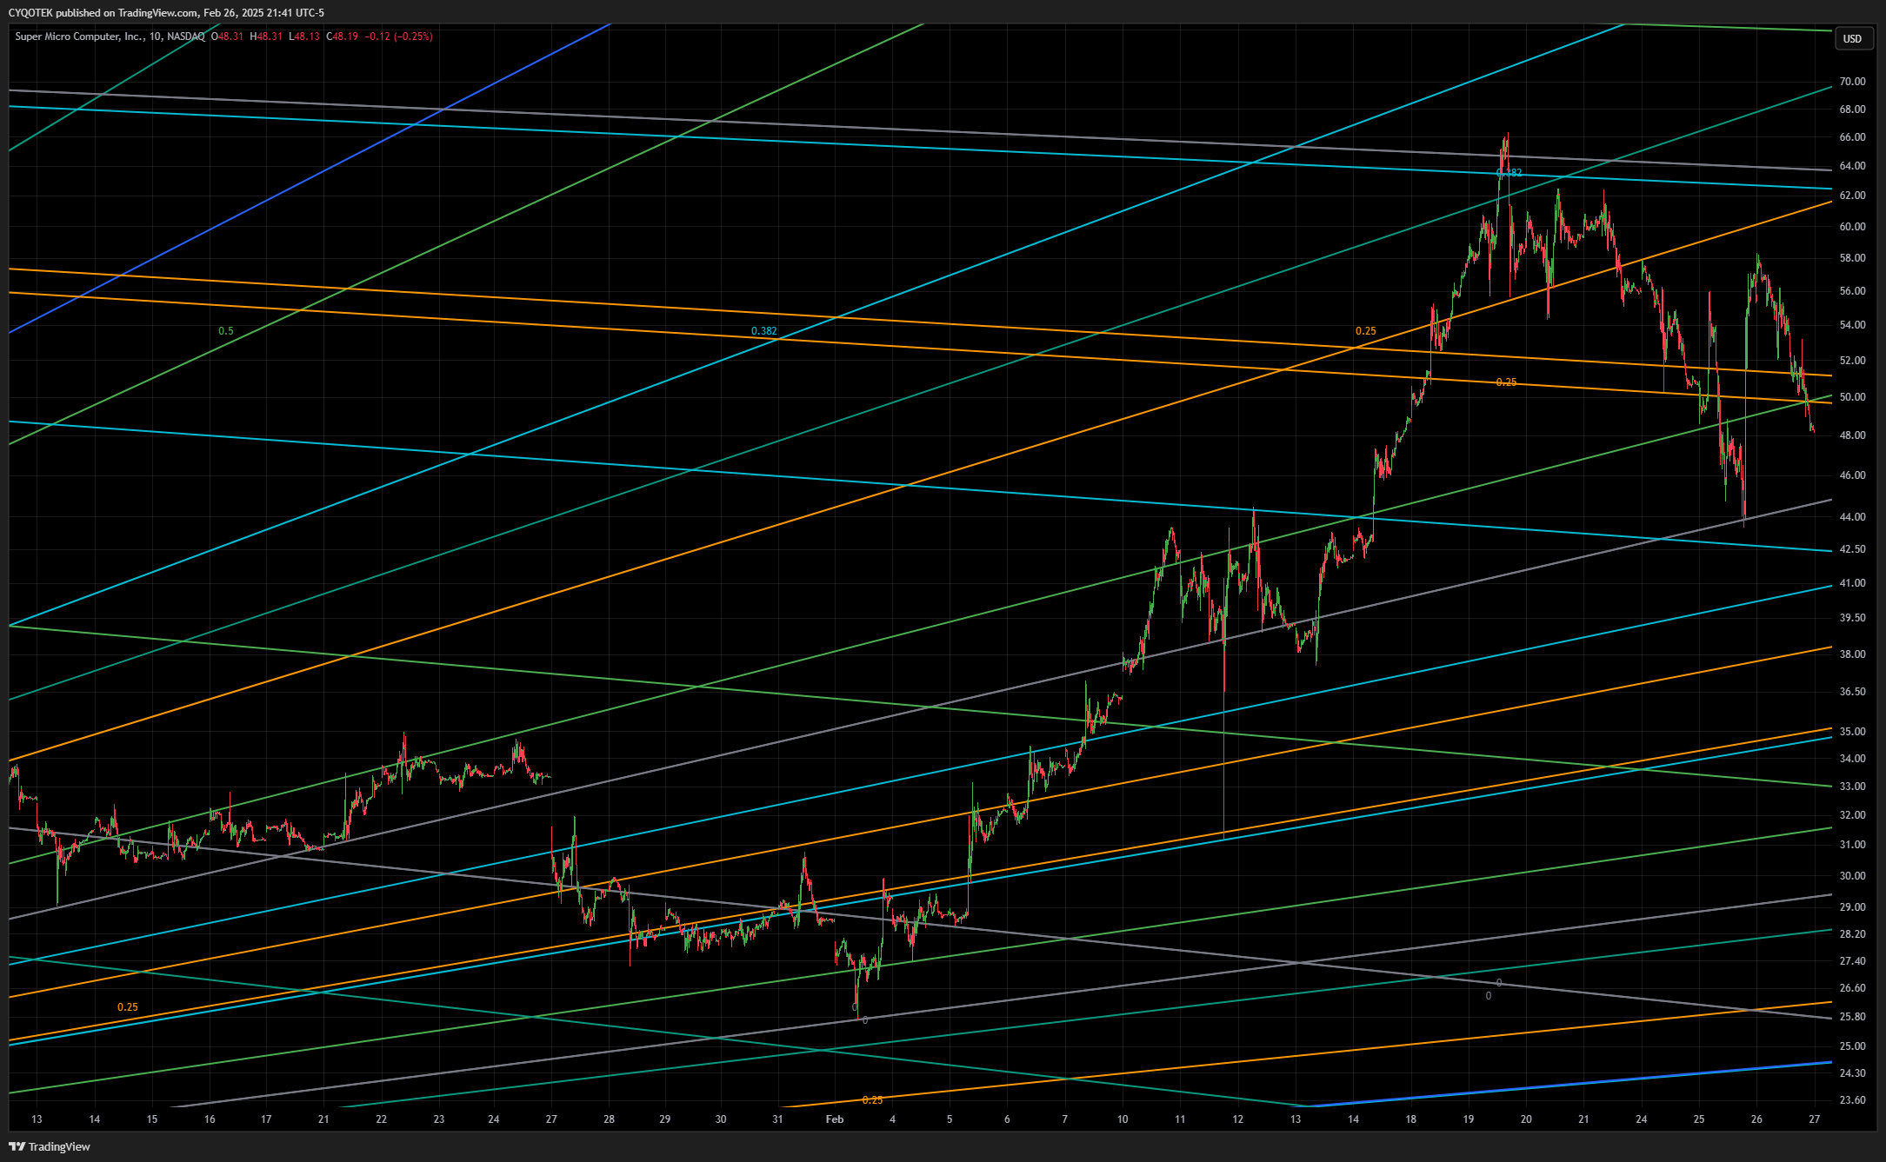Click the 70.00 price axis label
Screen dimensions: 1886x1162
point(1852,82)
